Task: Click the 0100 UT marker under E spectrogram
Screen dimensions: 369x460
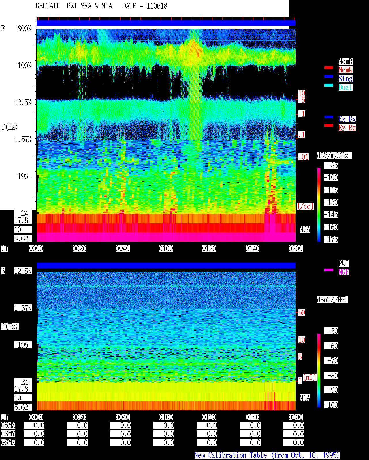Action: click(166, 248)
